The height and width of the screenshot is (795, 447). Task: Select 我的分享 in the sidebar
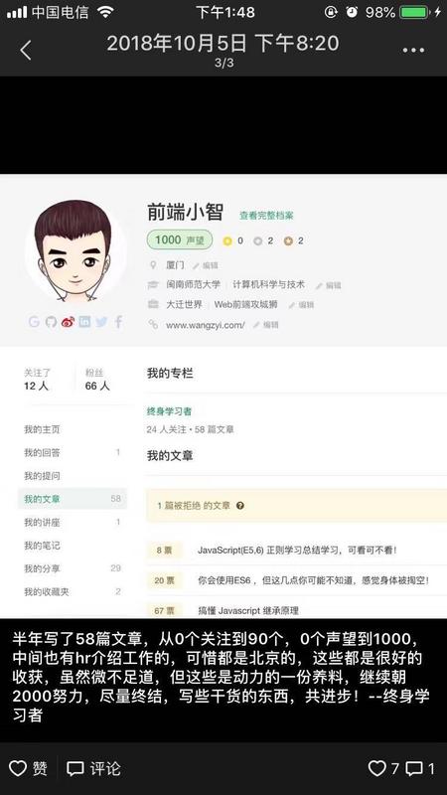[73, 568]
